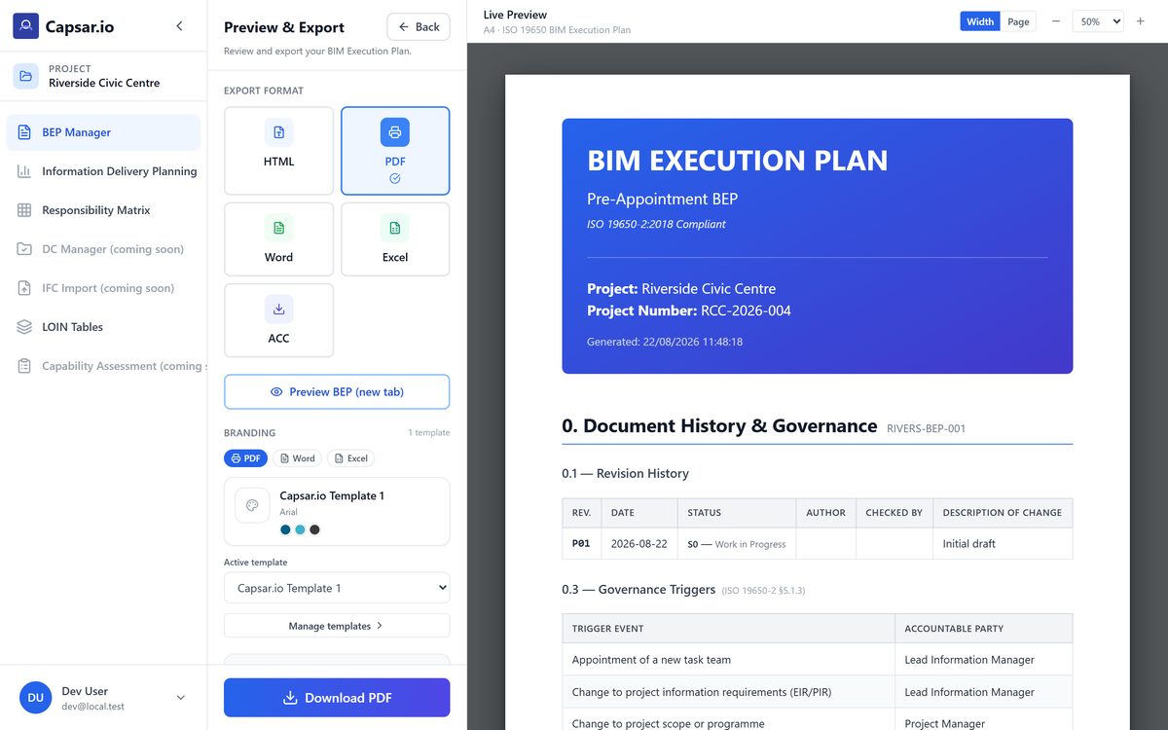This screenshot has width=1168, height=730.
Task: Click the '1 template' count label
Action: click(429, 433)
